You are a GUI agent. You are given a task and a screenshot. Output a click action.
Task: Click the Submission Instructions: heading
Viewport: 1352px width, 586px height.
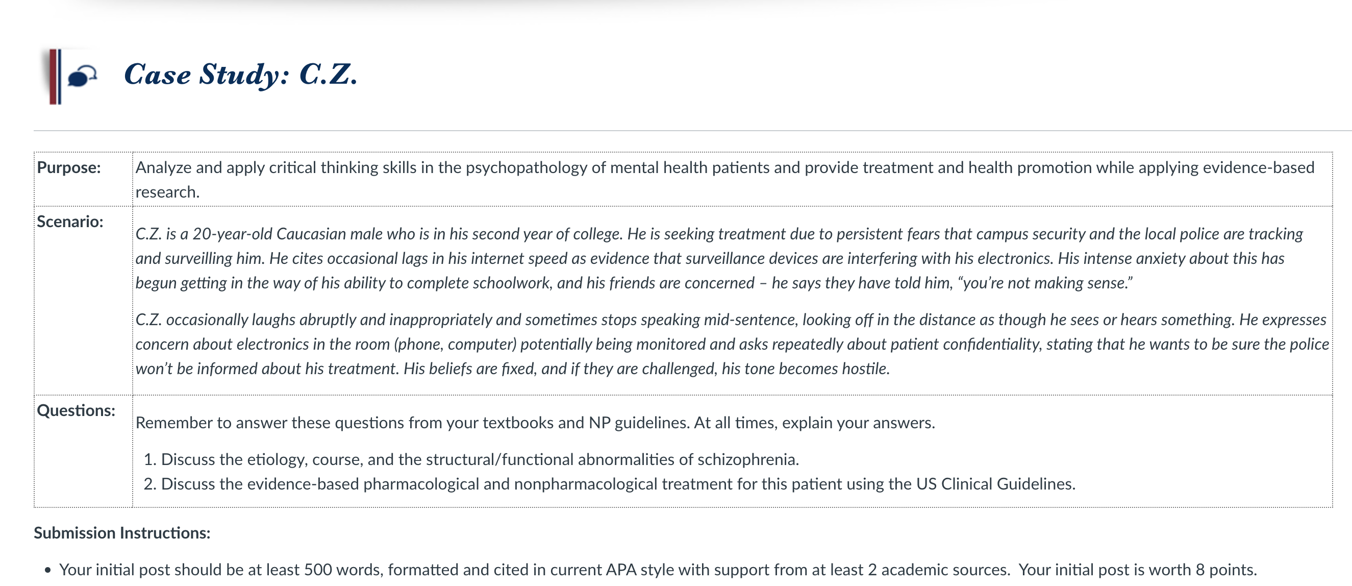click(x=122, y=533)
